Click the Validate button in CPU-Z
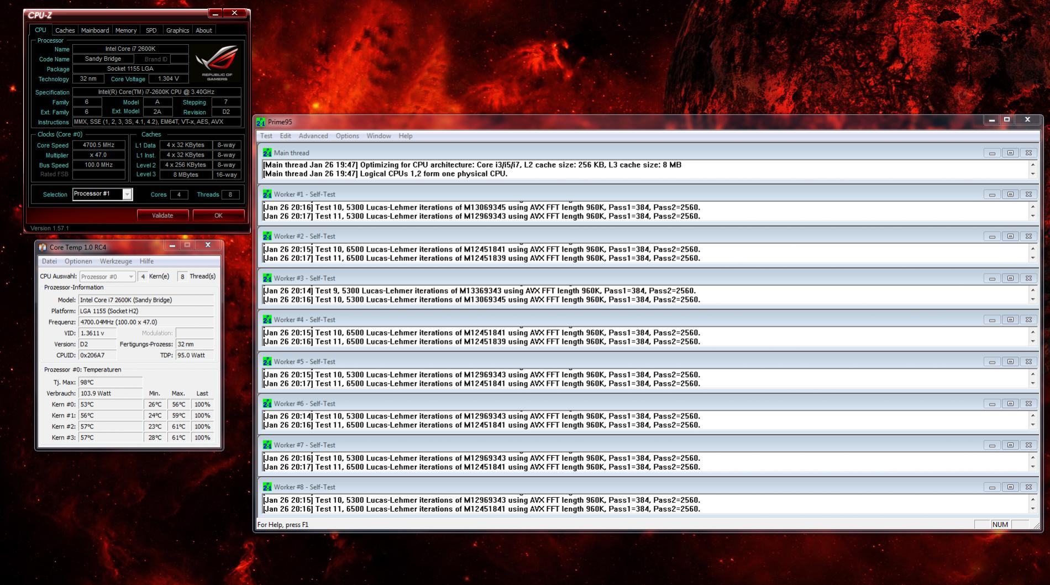 click(x=162, y=216)
